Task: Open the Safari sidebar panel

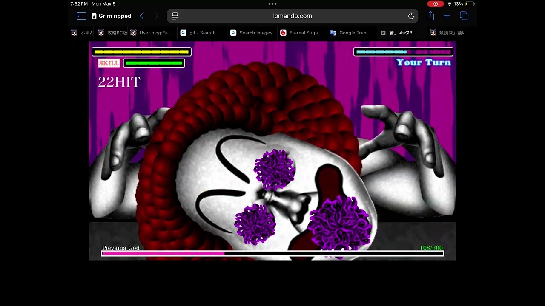Action: pos(81,16)
